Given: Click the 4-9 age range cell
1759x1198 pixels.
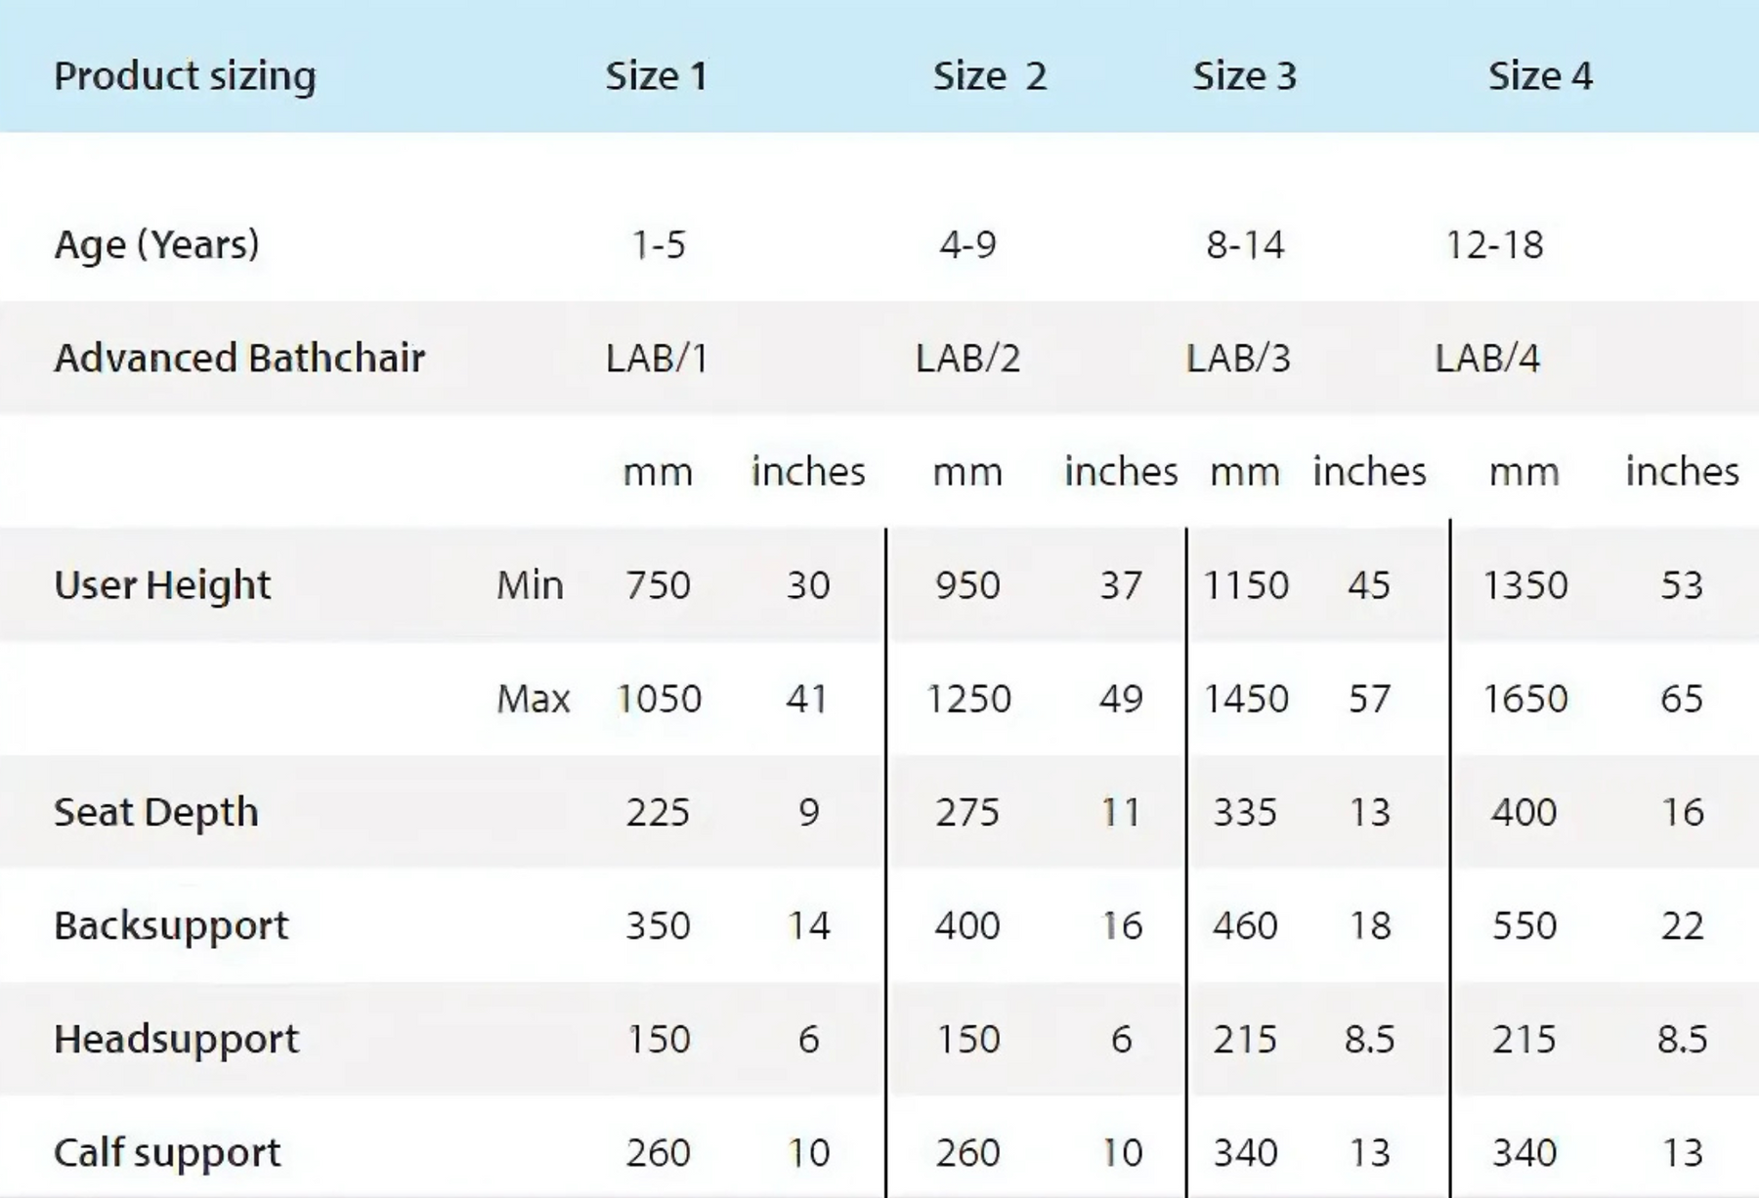Looking at the screenshot, I should pos(967,244).
